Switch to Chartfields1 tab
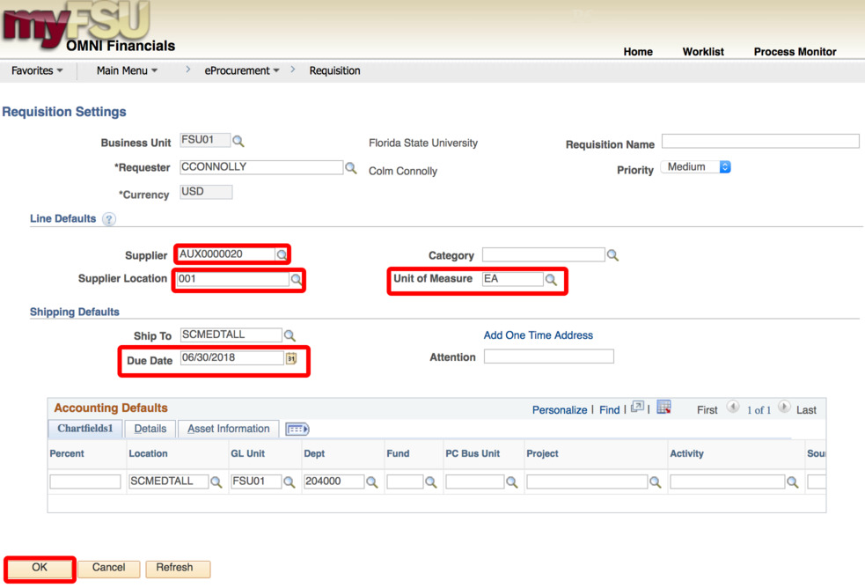The height and width of the screenshot is (588, 865). click(85, 429)
